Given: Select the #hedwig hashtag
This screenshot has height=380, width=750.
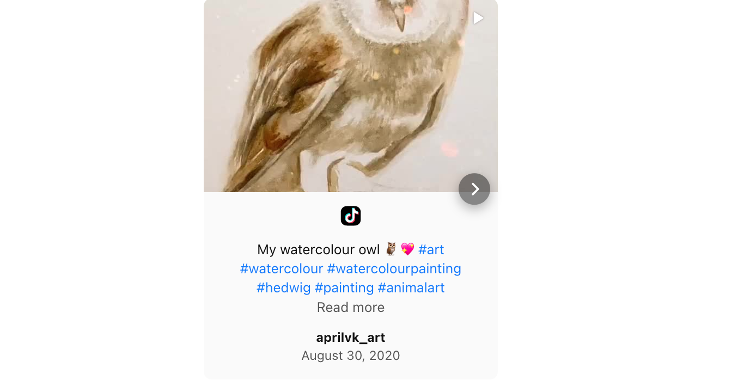Looking at the screenshot, I should coord(284,288).
